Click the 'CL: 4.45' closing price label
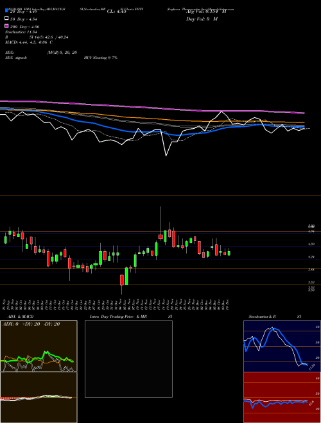This screenshot has width=321, height=423. tap(116, 12)
